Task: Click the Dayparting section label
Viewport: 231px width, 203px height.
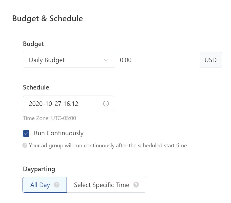Action: [x=39, y=169]
